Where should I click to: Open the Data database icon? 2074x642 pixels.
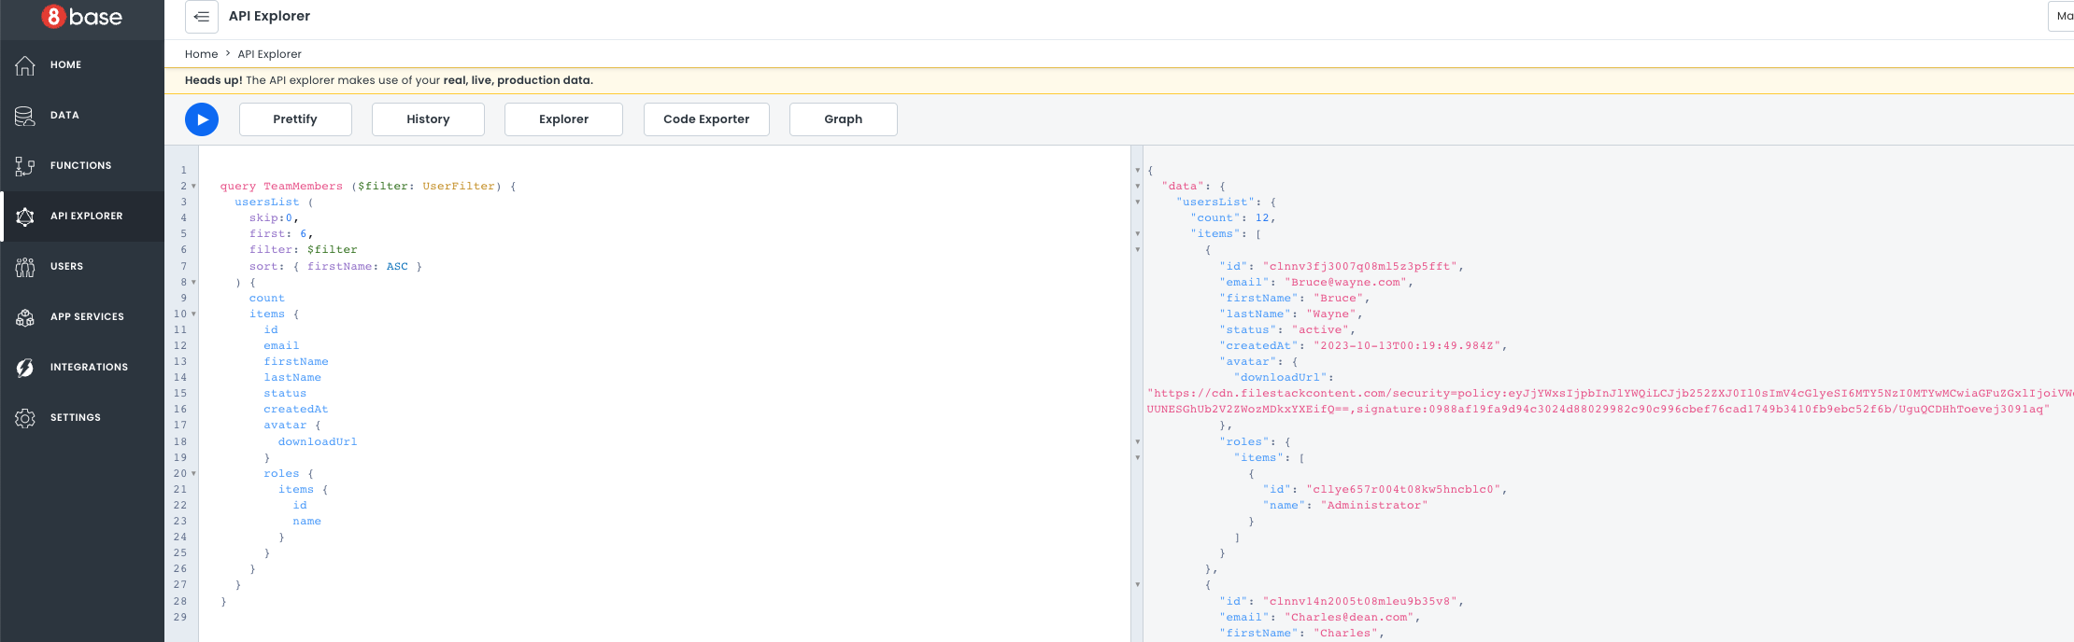pyautogui.click(x=25, y=116)
